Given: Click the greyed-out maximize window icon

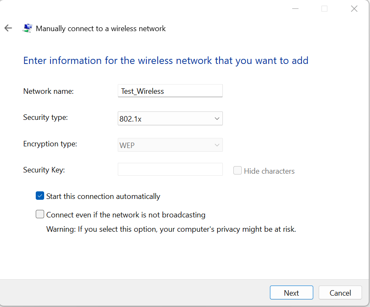Looking at the screenshot, I should coord(325,9).
